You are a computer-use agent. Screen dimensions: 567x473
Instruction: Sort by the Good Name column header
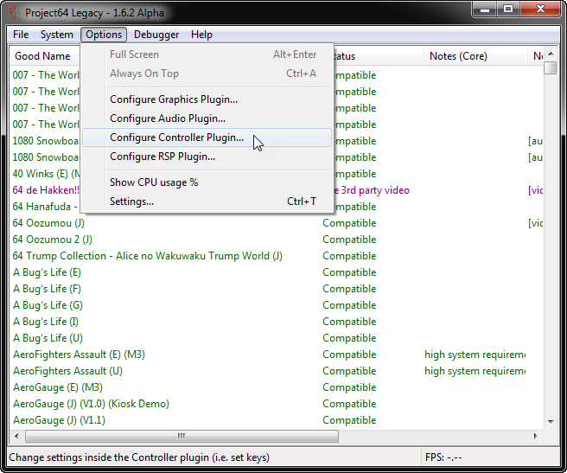(44, 56)
